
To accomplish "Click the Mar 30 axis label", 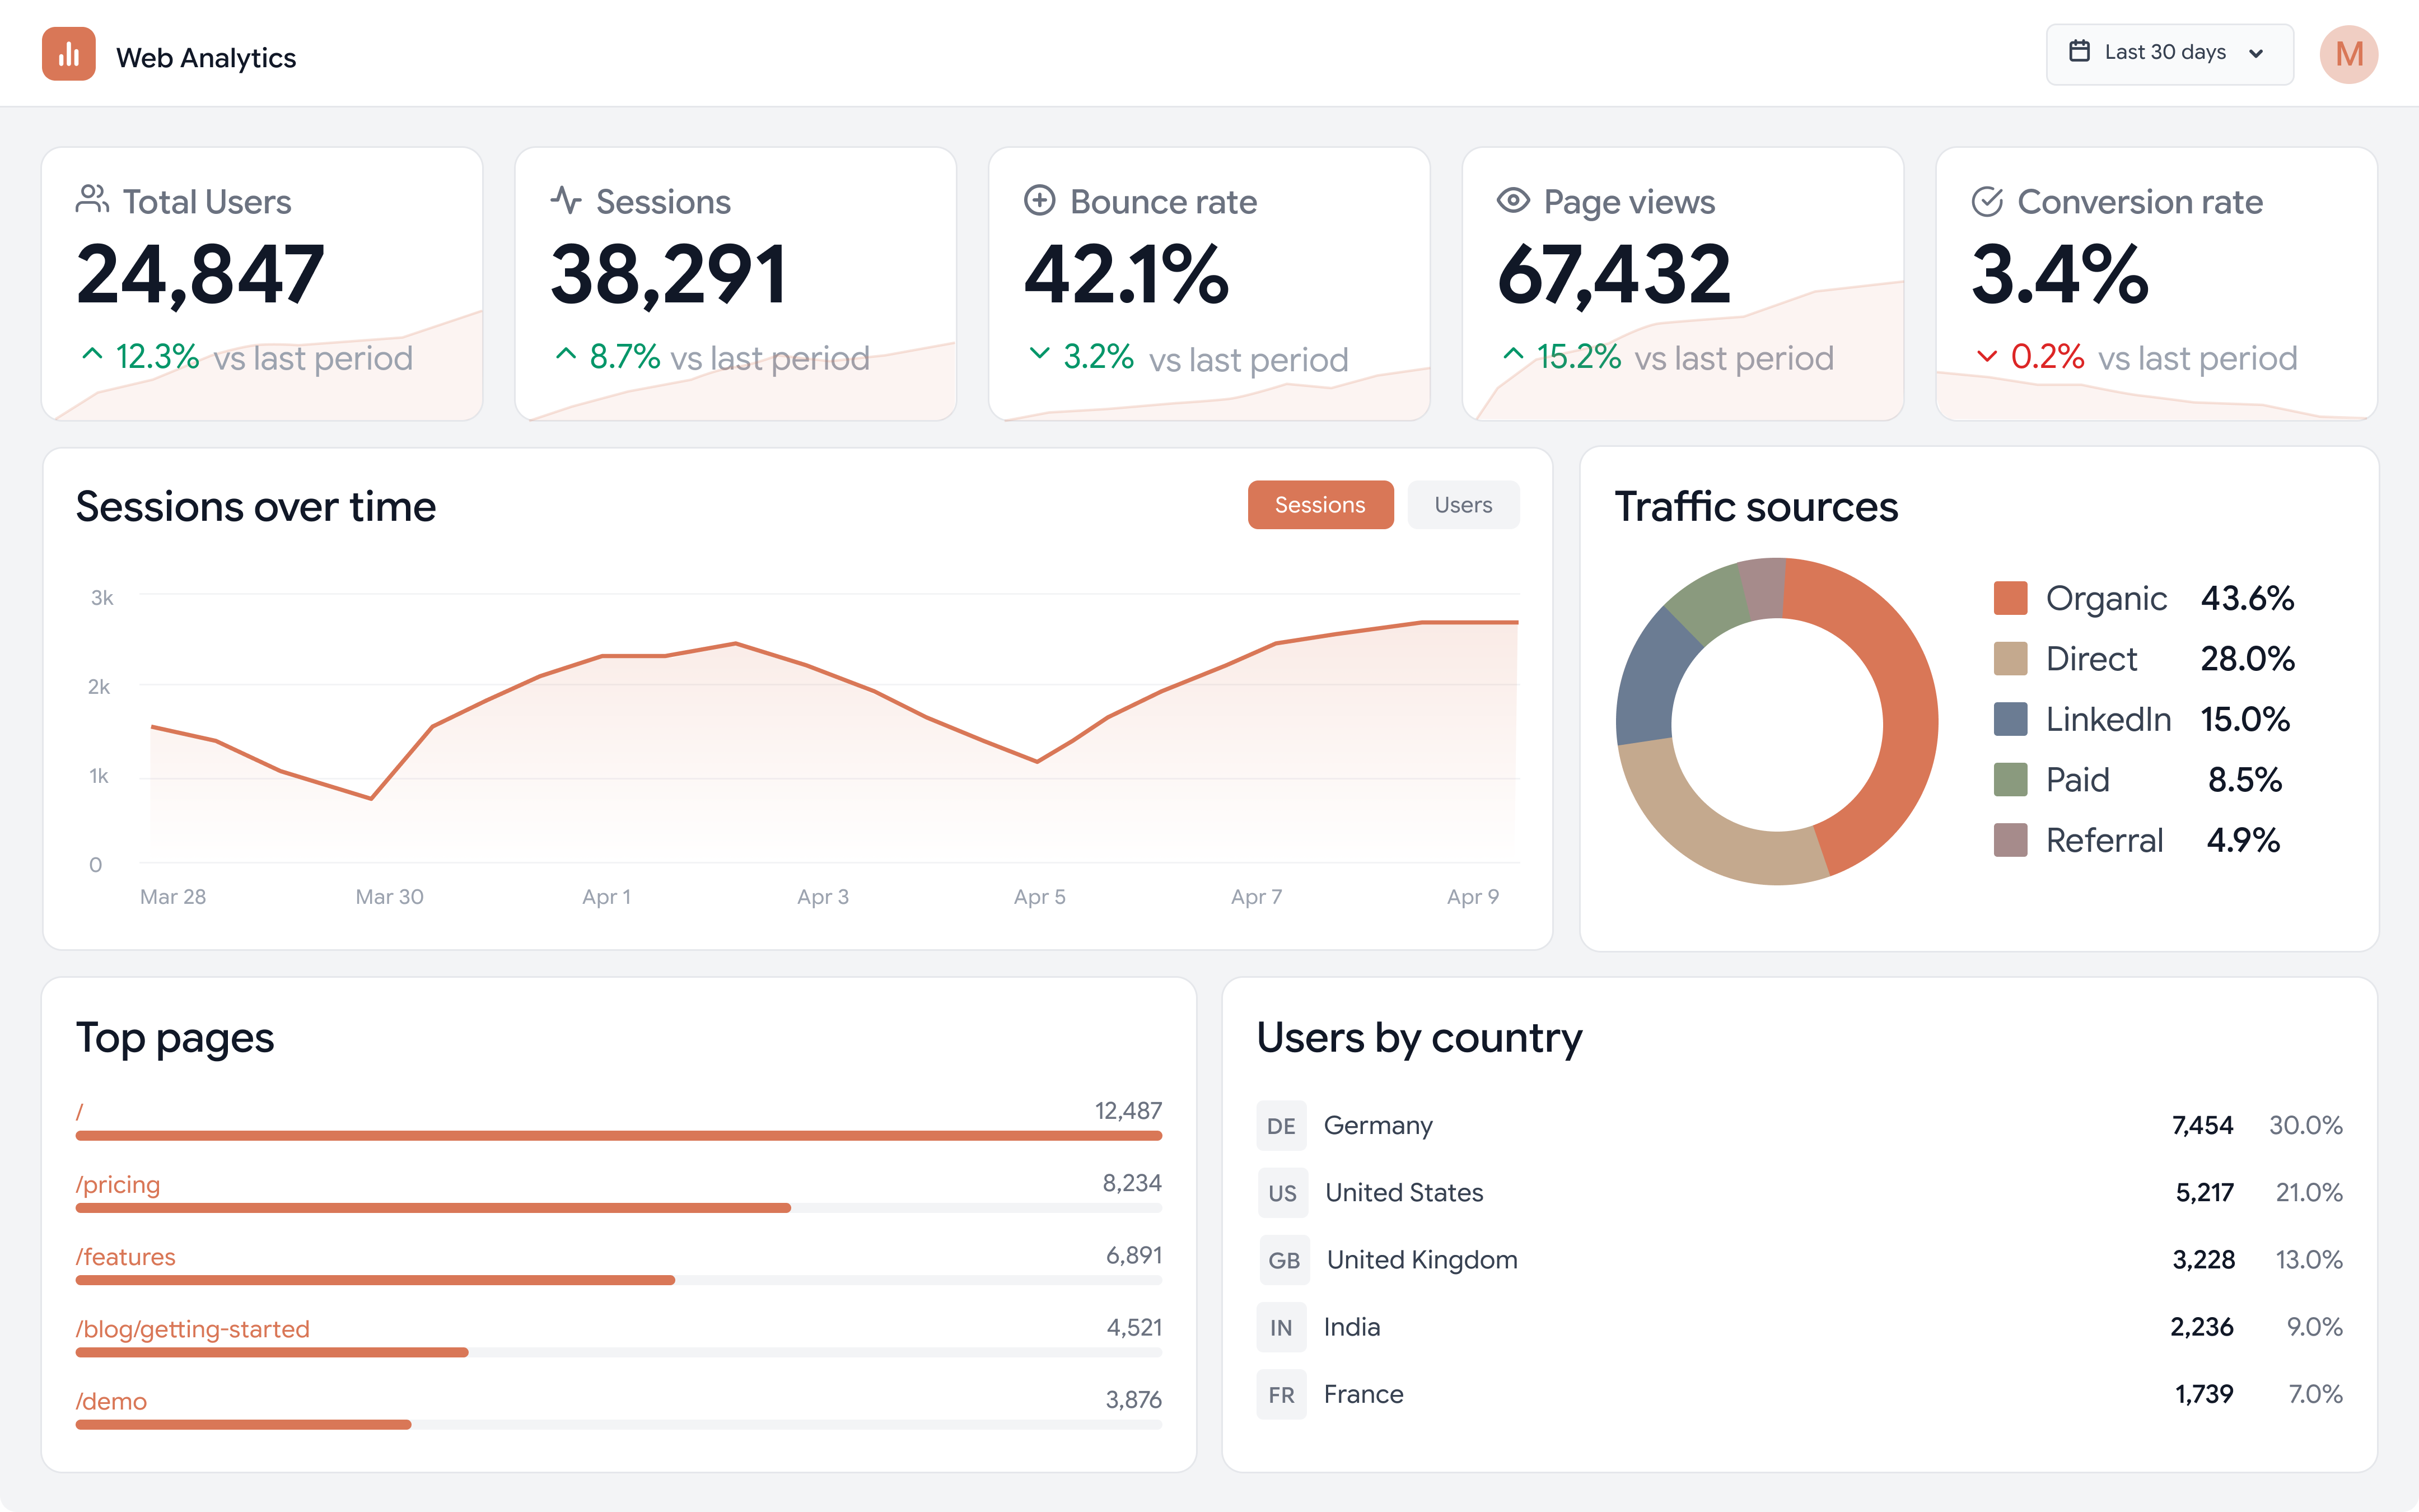I will point(390,897).
